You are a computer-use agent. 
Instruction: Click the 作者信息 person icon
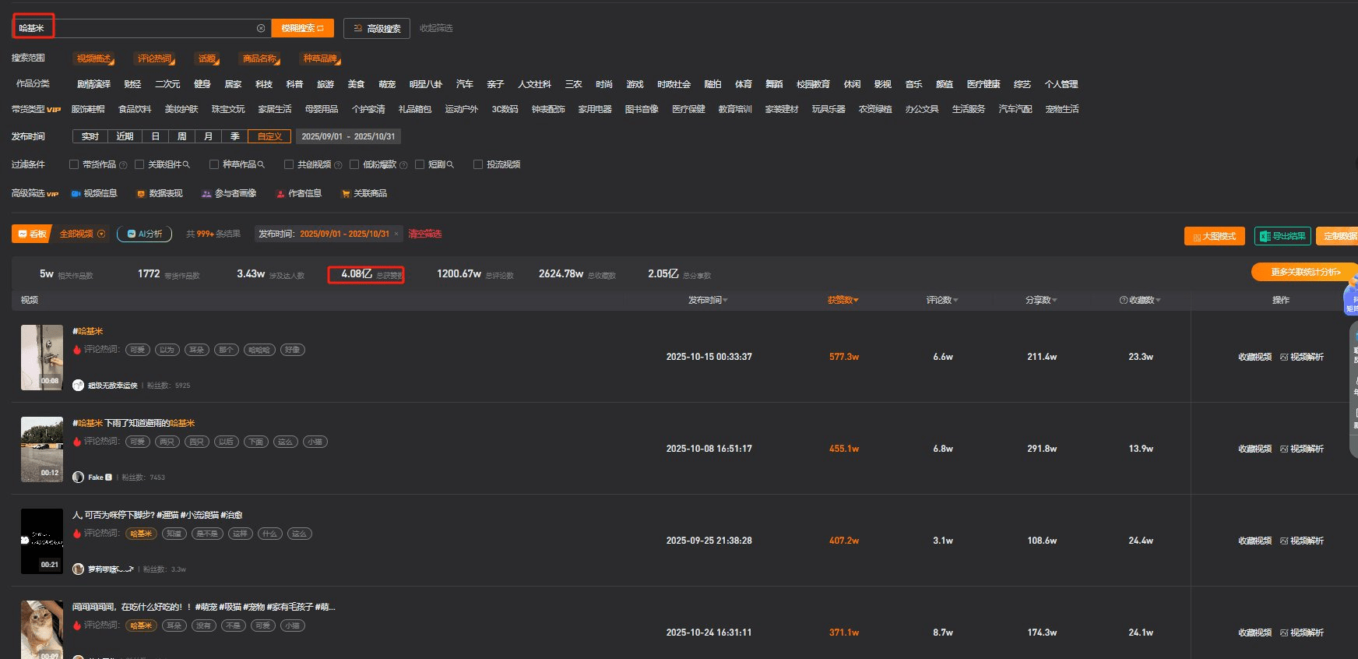[x=280, y=194]
